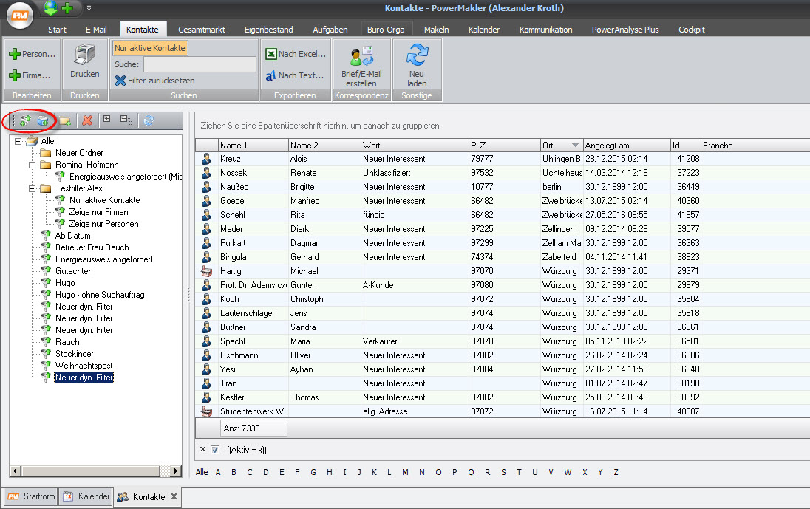Screen dimensions: 810x509
Task: Click into the Suche search field
Action: click(200, 64)
